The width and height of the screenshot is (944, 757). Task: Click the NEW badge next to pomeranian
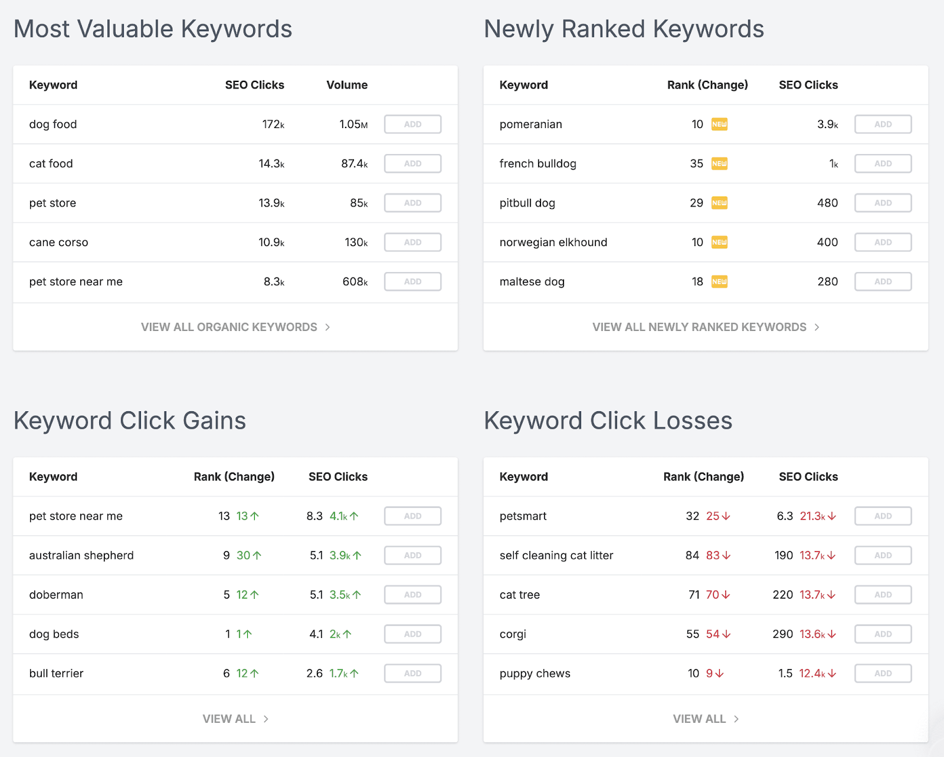719,124
